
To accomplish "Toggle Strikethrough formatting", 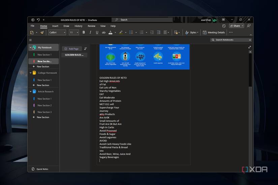I will pyautogui.click(x=104, y=32).
